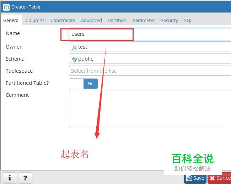Click the Partitioned Table? label
This screenshot has width=231, height=184.
(x=27, y=83)
